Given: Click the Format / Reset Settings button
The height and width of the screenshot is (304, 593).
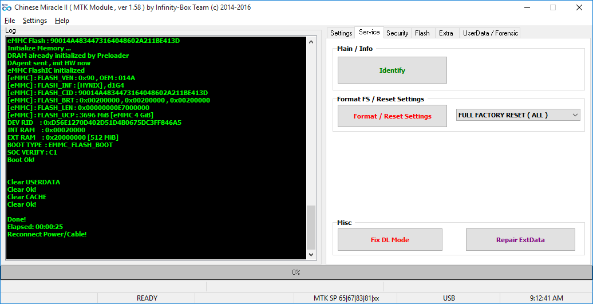Looking at the screenshot, I should [392, 116].
